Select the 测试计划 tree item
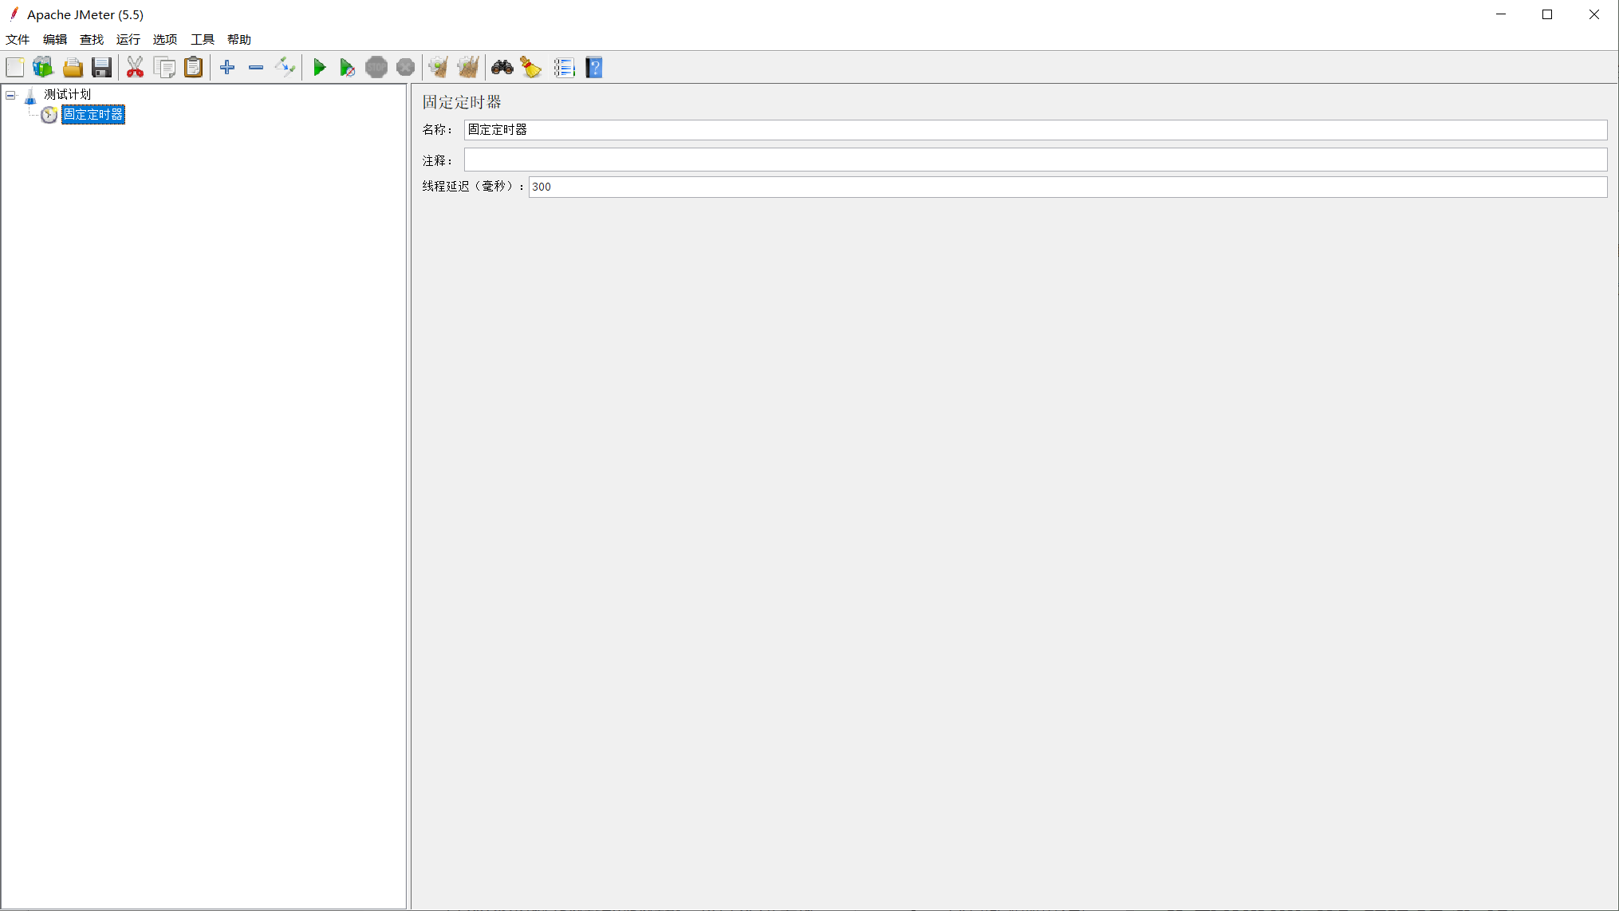 [x=68, y=94]
